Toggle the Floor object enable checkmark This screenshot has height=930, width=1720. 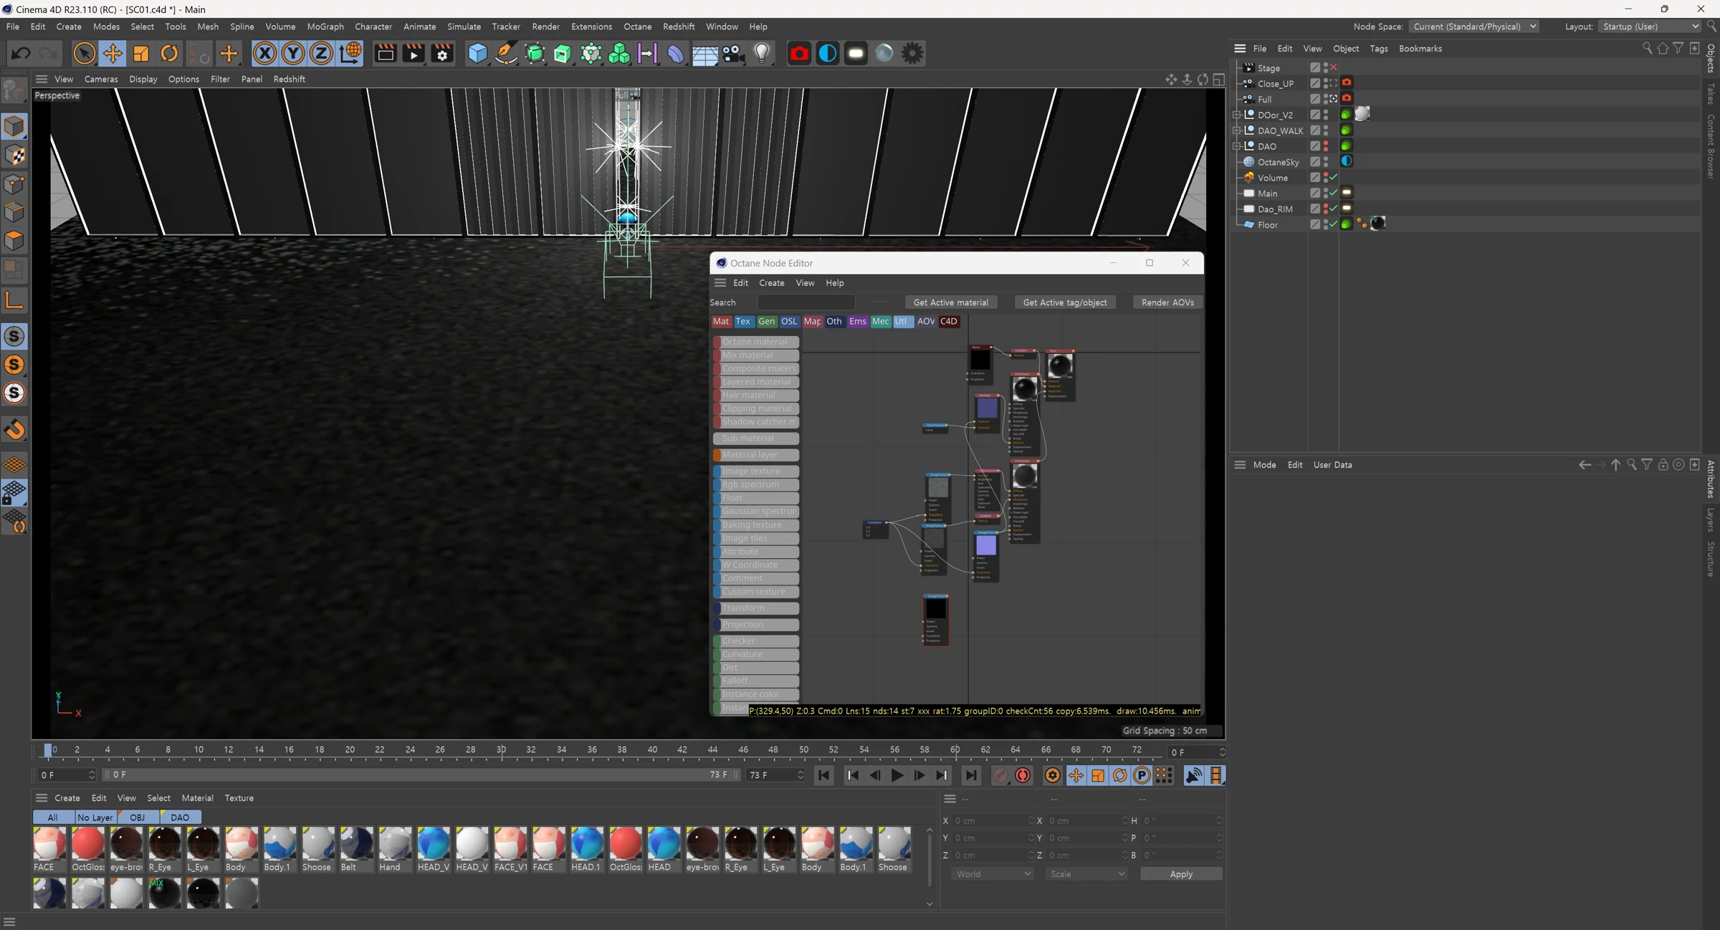pyautogui.click(x=1334, y=225)
